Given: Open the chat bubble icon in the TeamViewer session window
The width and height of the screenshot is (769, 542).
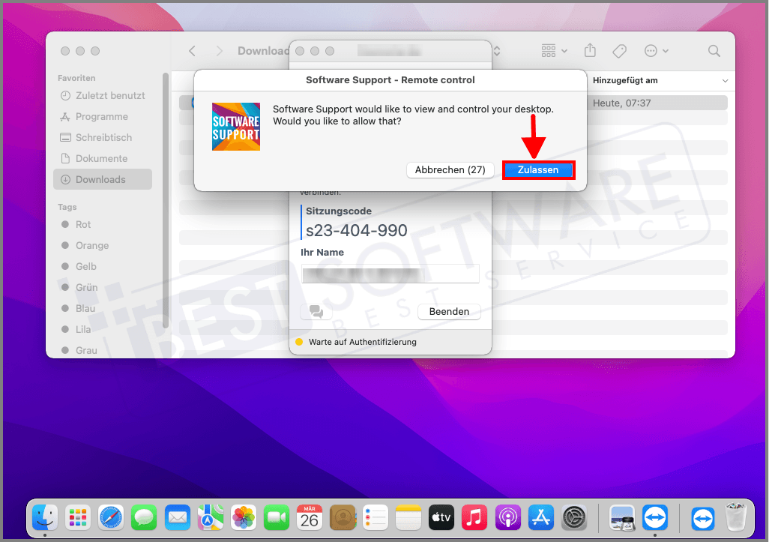Looking at the screenshot, I should (316, 311).
